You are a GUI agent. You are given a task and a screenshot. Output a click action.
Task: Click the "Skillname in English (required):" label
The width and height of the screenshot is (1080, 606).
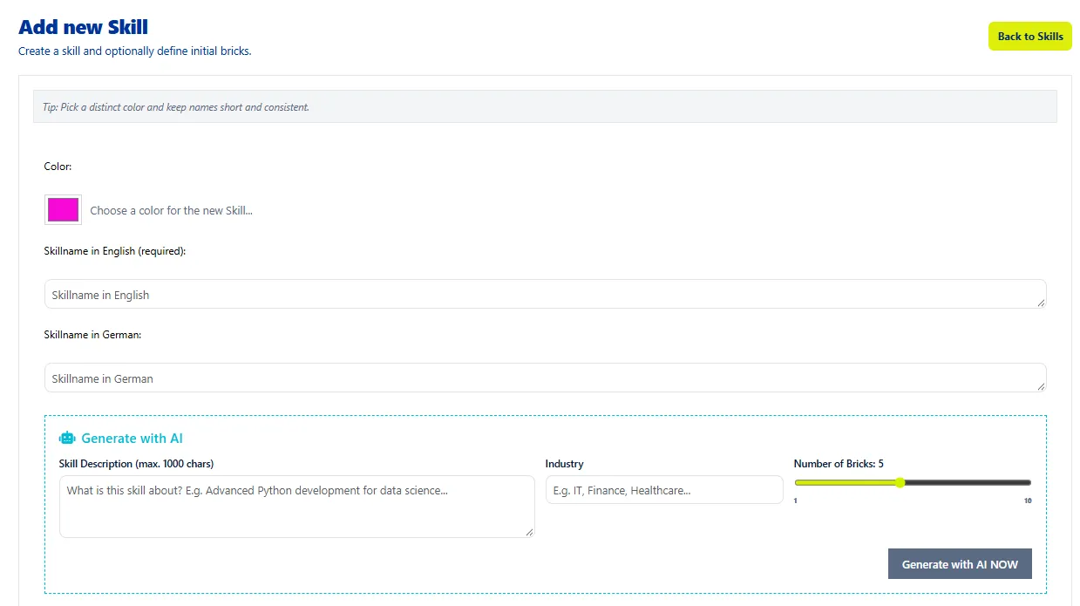(115, 251)
